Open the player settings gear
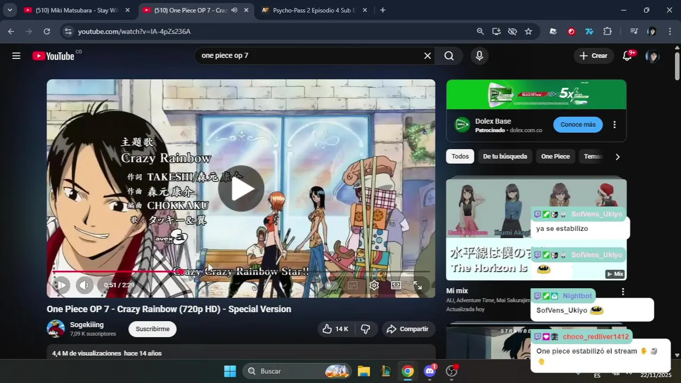Image resolution: width=681 pixels, height=383 pixels. click(x=374, y=285)
